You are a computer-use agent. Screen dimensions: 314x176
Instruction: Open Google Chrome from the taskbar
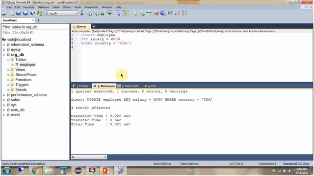[x=35, y=171]
